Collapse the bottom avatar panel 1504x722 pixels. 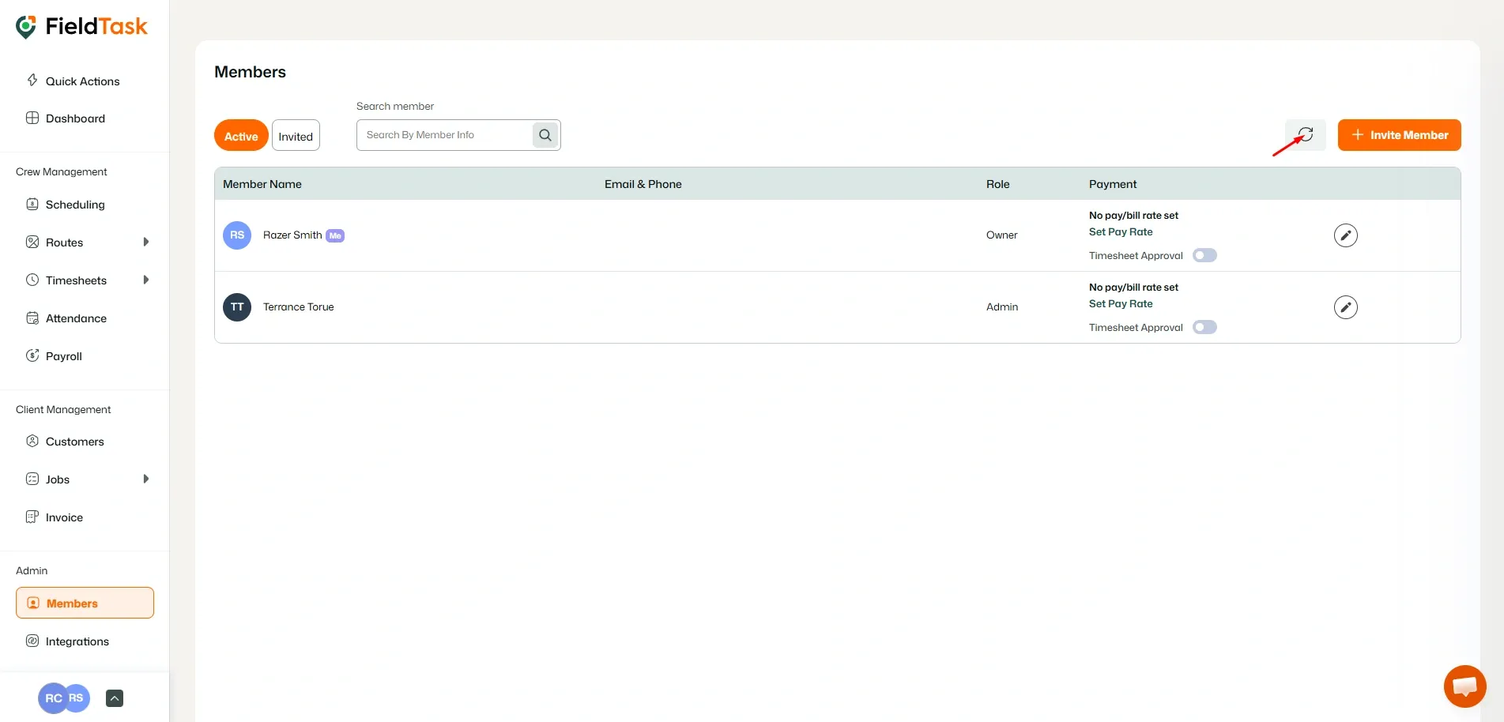coord(114,698)
